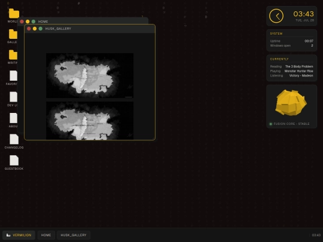Click the 03:43 time in clock widget

click(303, 14)
